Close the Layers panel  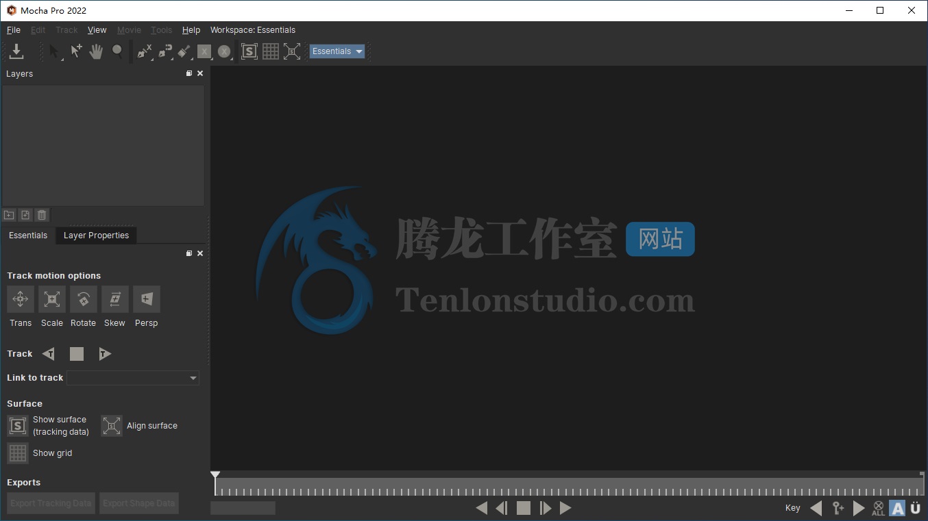[200, 73]
